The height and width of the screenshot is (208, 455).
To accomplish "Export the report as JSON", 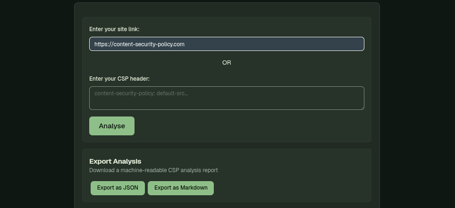I will (118, 188).
